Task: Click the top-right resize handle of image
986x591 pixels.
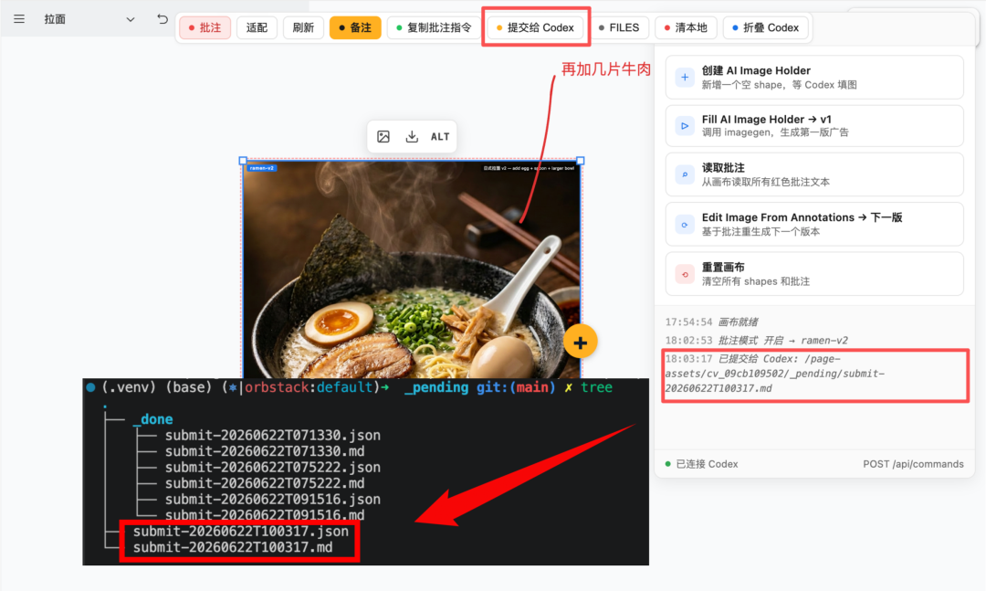Action: (581, 161)
